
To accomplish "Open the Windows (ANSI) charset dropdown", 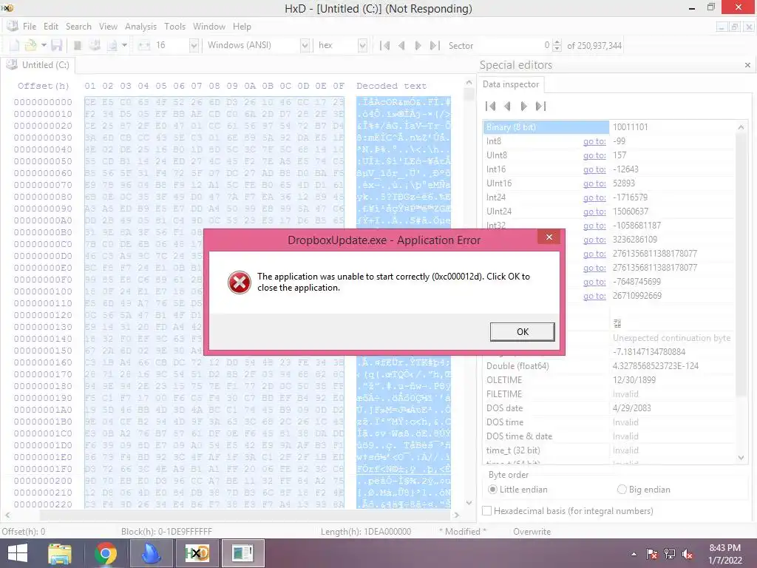I will click(305, 45).
